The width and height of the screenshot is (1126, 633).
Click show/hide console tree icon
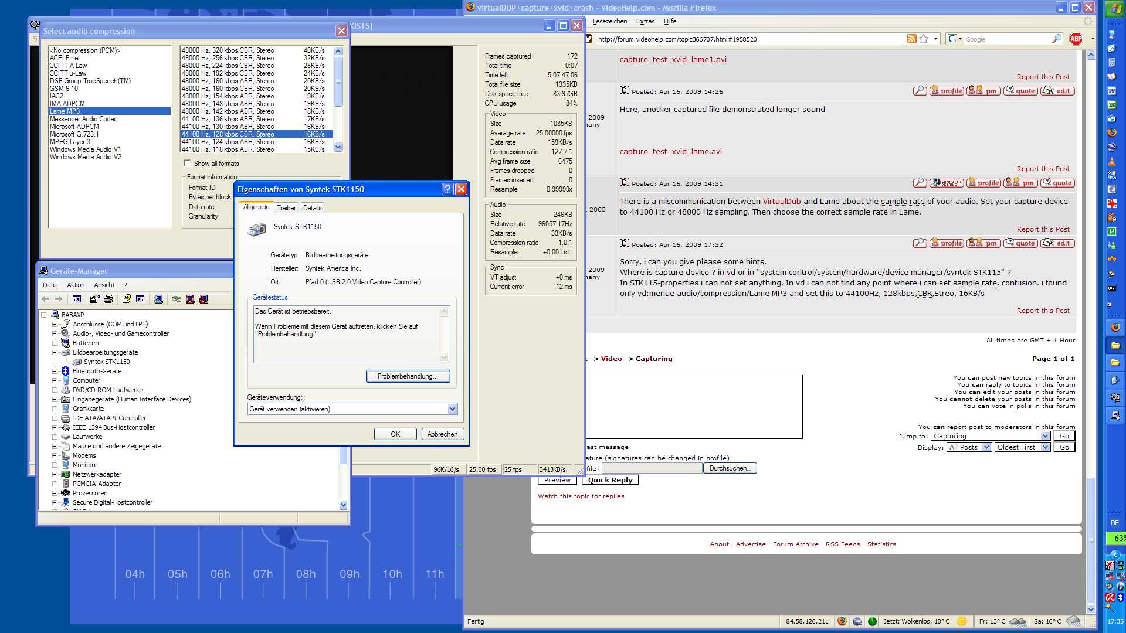pyautogui.click(x=77, y=299)
